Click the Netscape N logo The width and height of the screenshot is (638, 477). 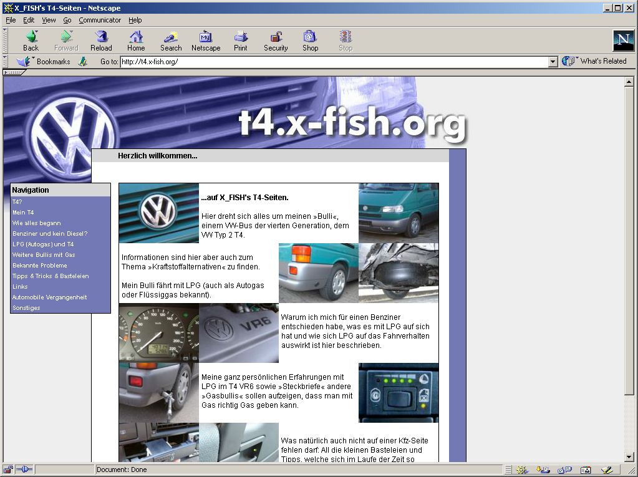tap(624, 41)
